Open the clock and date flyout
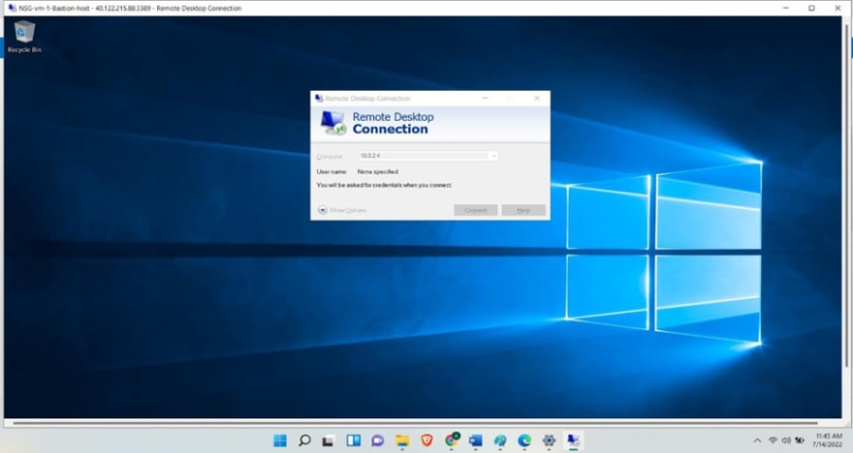The height and width of the screenshot is (453, 853). tap(828, 440)
